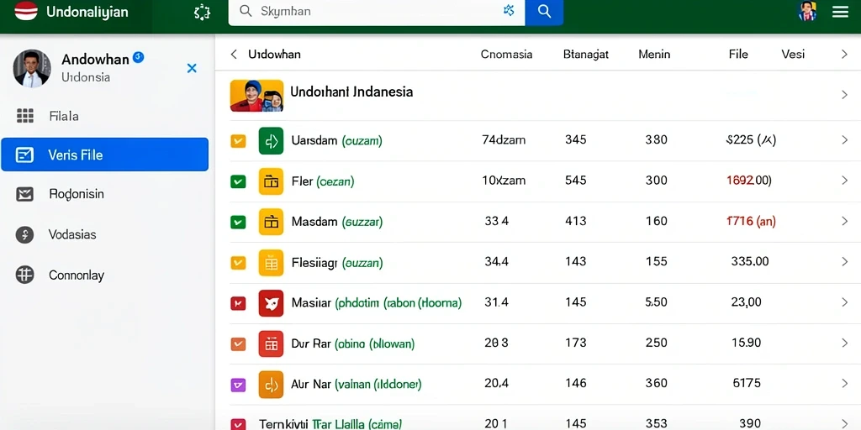Click the right chevron after Vesi header
This screenshot has height=430, width=861.
point(844,55)
